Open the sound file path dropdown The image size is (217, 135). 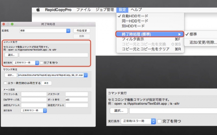click(x=86, y=75)
